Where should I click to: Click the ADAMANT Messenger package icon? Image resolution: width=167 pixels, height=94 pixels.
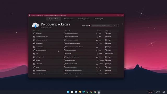coord(34,50)
